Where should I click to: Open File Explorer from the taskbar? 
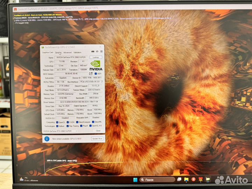pos(186,180)
